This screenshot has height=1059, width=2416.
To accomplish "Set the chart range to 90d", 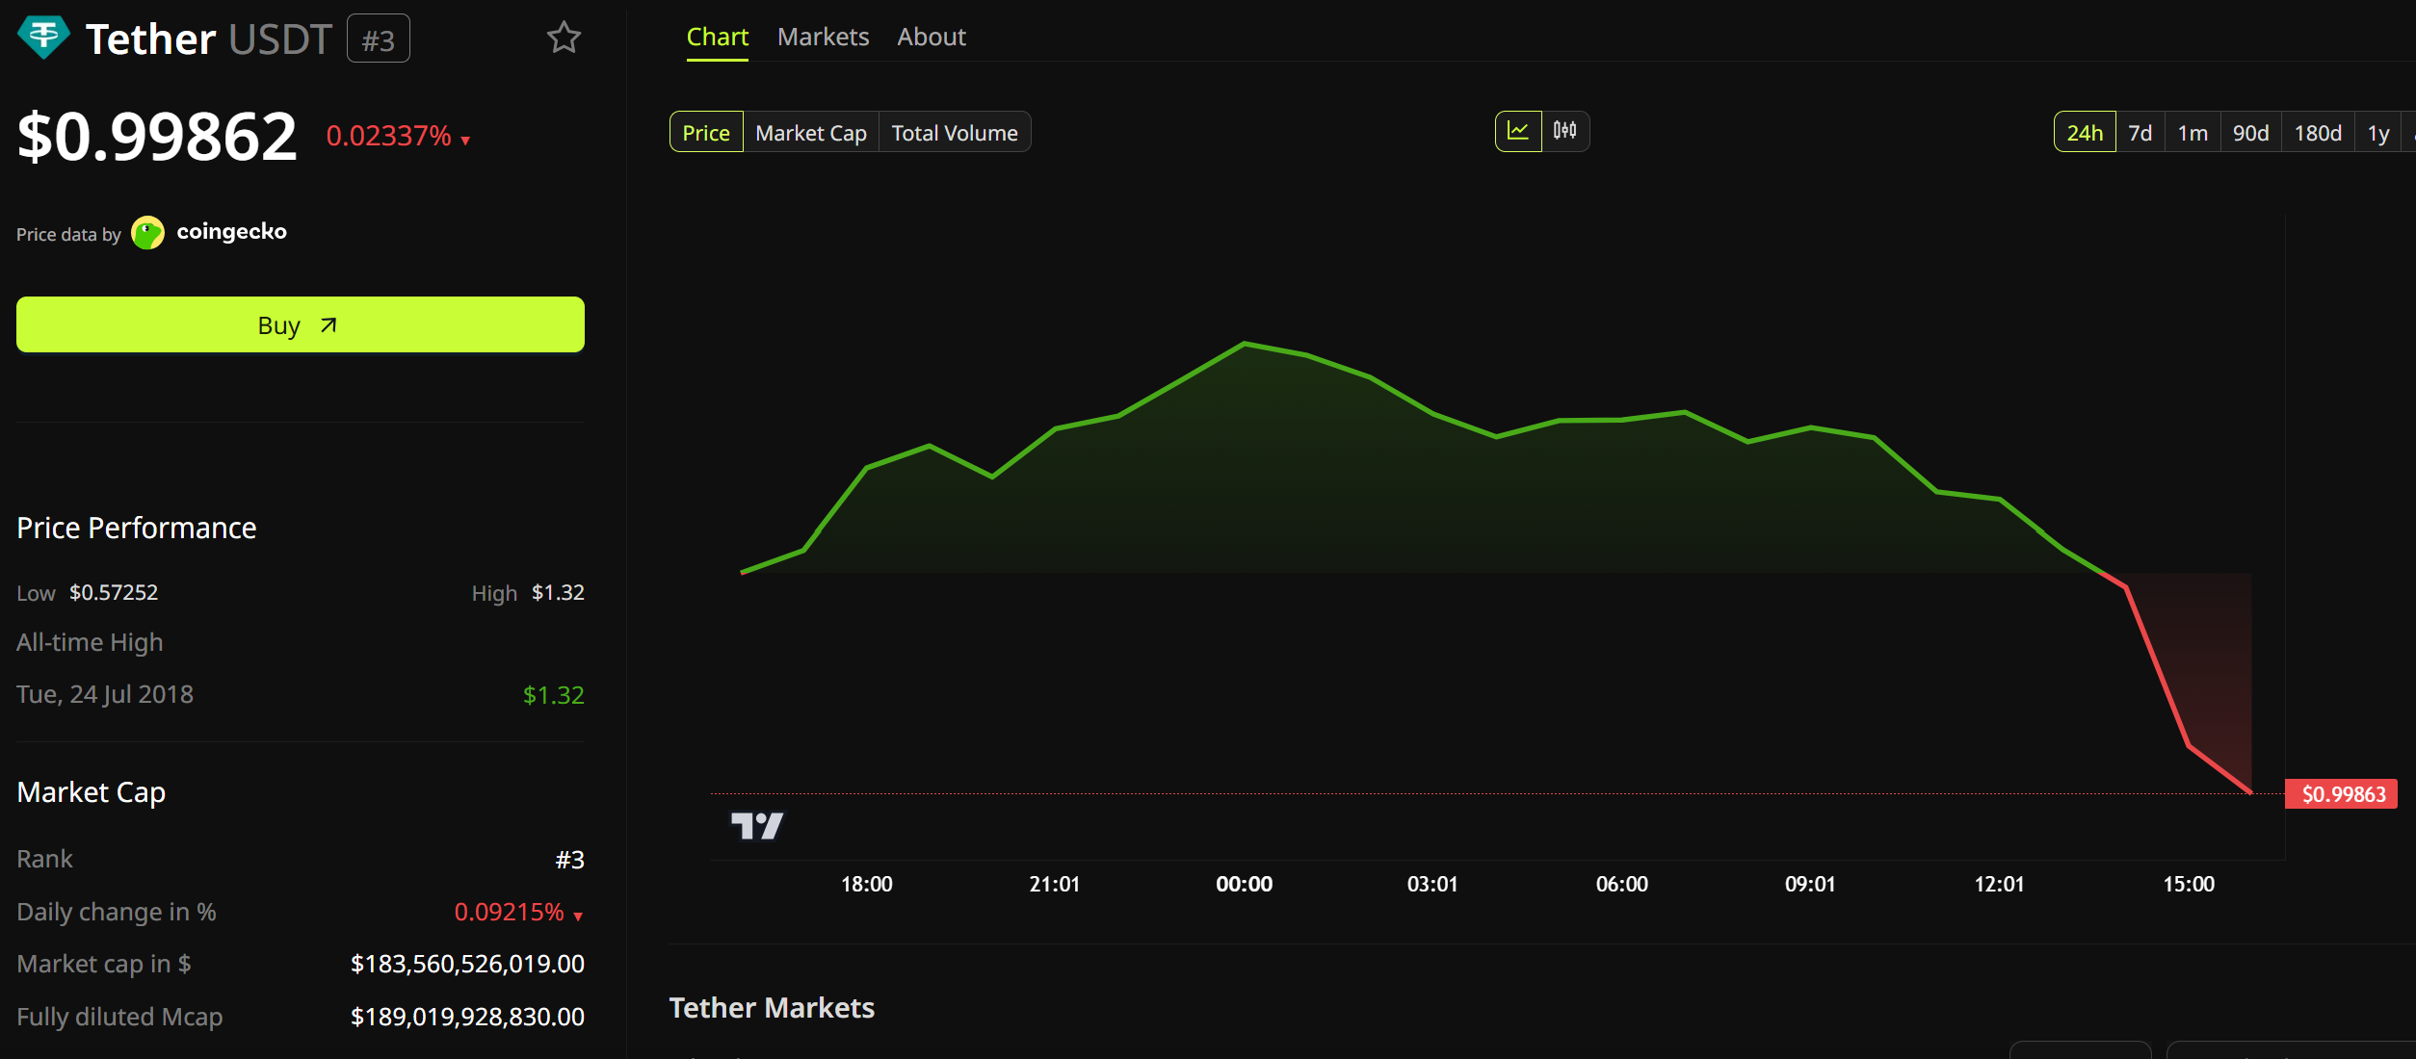I will tap(2251, 132).
